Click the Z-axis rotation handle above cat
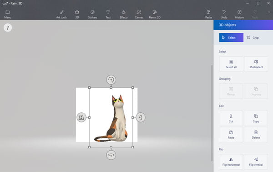The image size is (273, 172). 111,80
